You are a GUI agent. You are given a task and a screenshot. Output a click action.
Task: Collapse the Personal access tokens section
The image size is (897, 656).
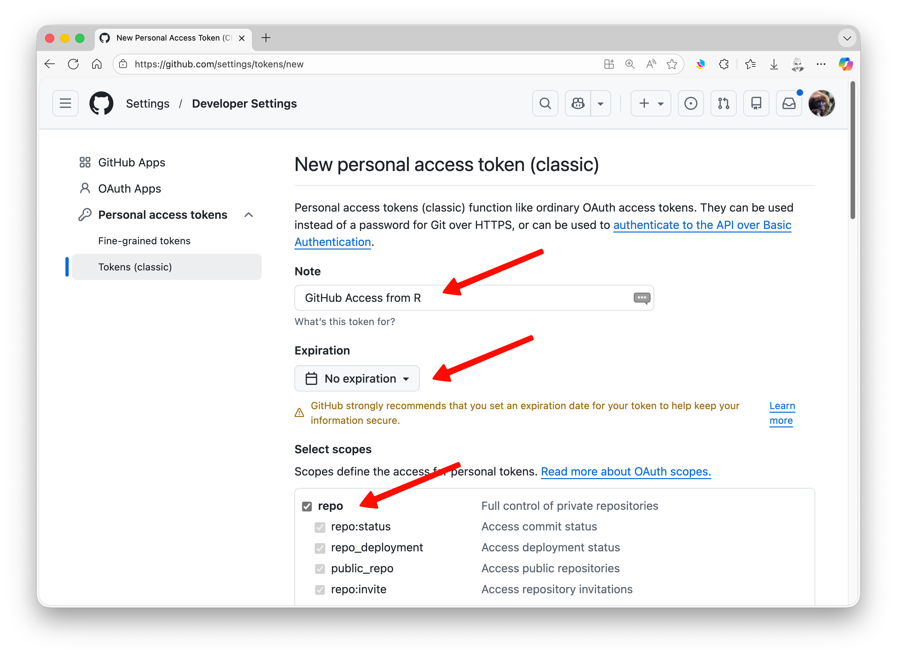click(249, 215)
